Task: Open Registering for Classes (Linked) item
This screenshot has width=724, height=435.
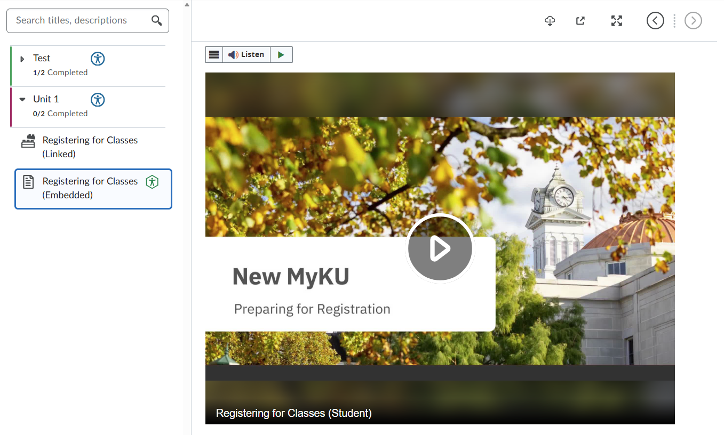Action: 90,147
